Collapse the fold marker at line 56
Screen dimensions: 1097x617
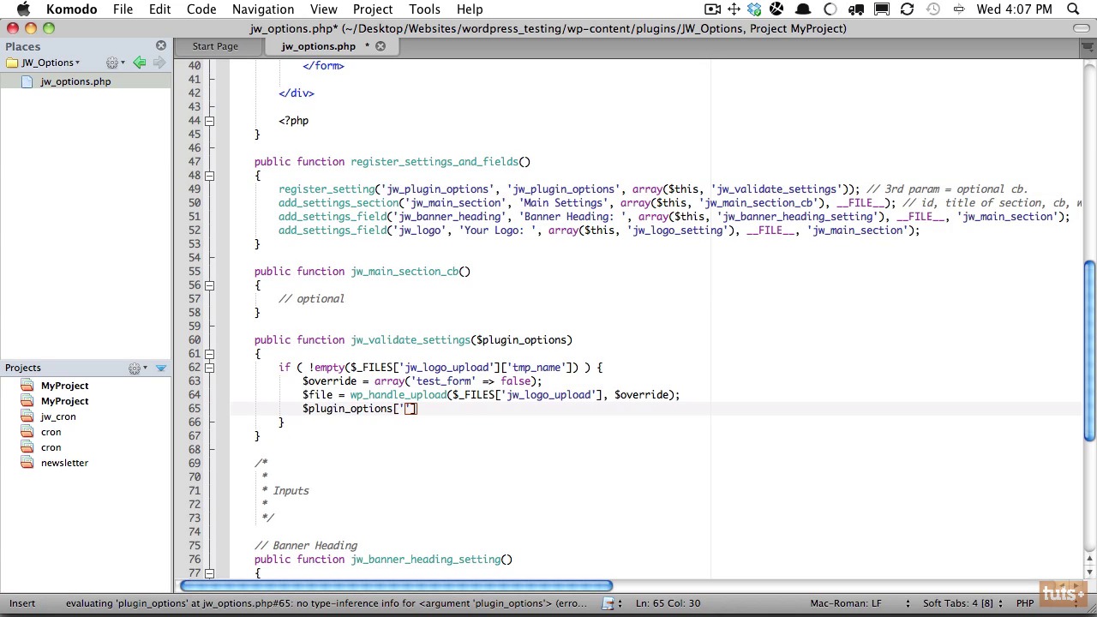[x=209, y=285]
